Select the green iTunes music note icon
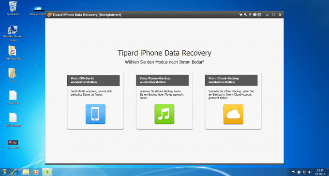329x176 pixels. (164, 114)
